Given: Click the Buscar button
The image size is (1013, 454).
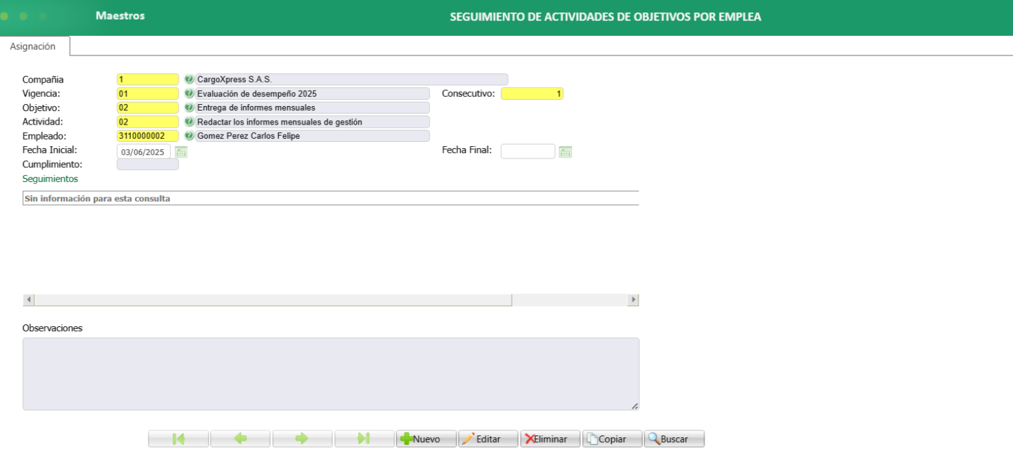Looking at the screenshot, I should [x=674, y=439].
